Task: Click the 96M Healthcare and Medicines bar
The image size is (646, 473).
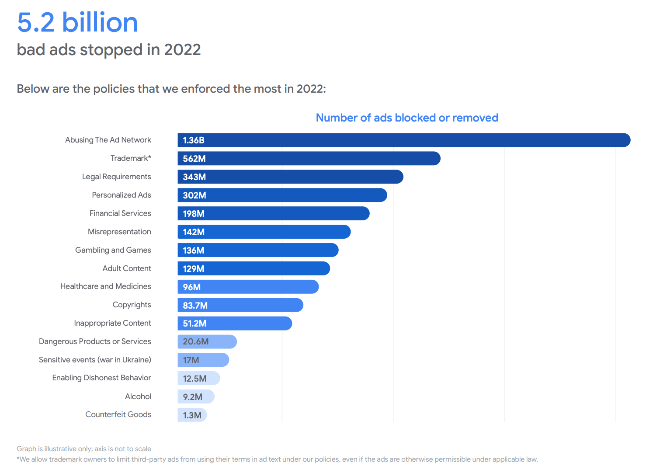Action: pyautogui.click(x=248, y=287)
